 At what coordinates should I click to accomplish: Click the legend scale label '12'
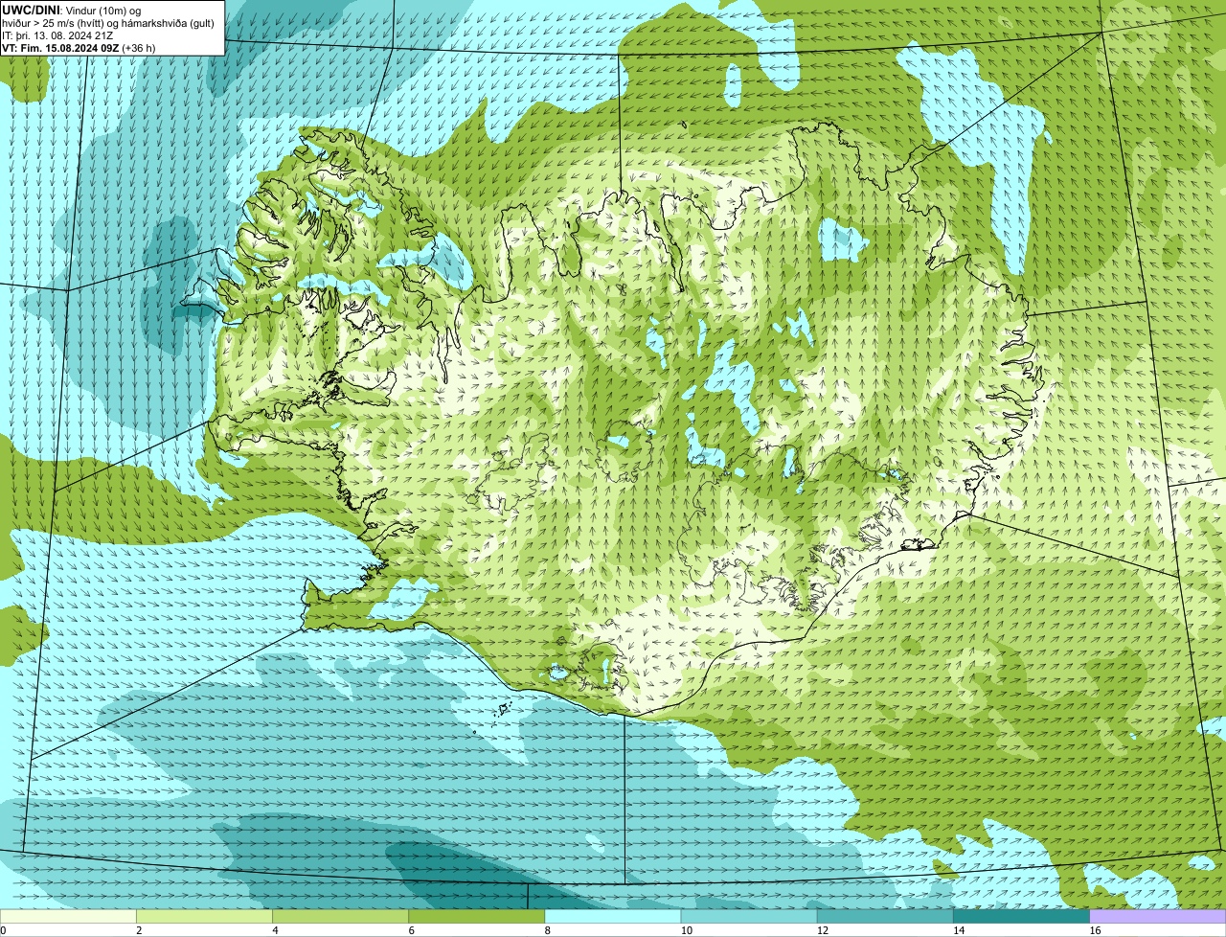(823, 930)
